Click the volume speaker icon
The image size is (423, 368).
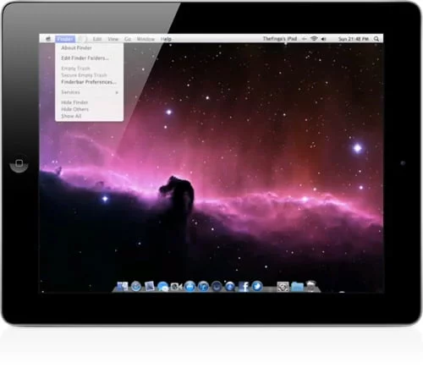click(x=324, y=39)
